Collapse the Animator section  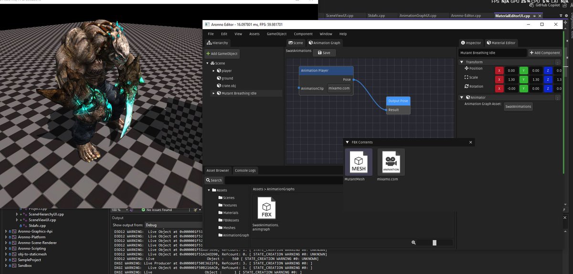pyautogui.click(x=462, y=98)
